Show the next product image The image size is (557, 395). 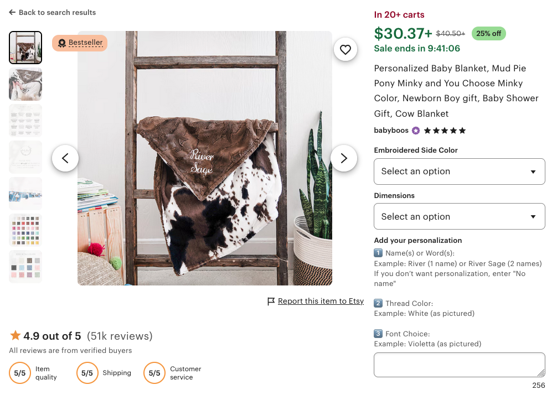coord(344,158)
